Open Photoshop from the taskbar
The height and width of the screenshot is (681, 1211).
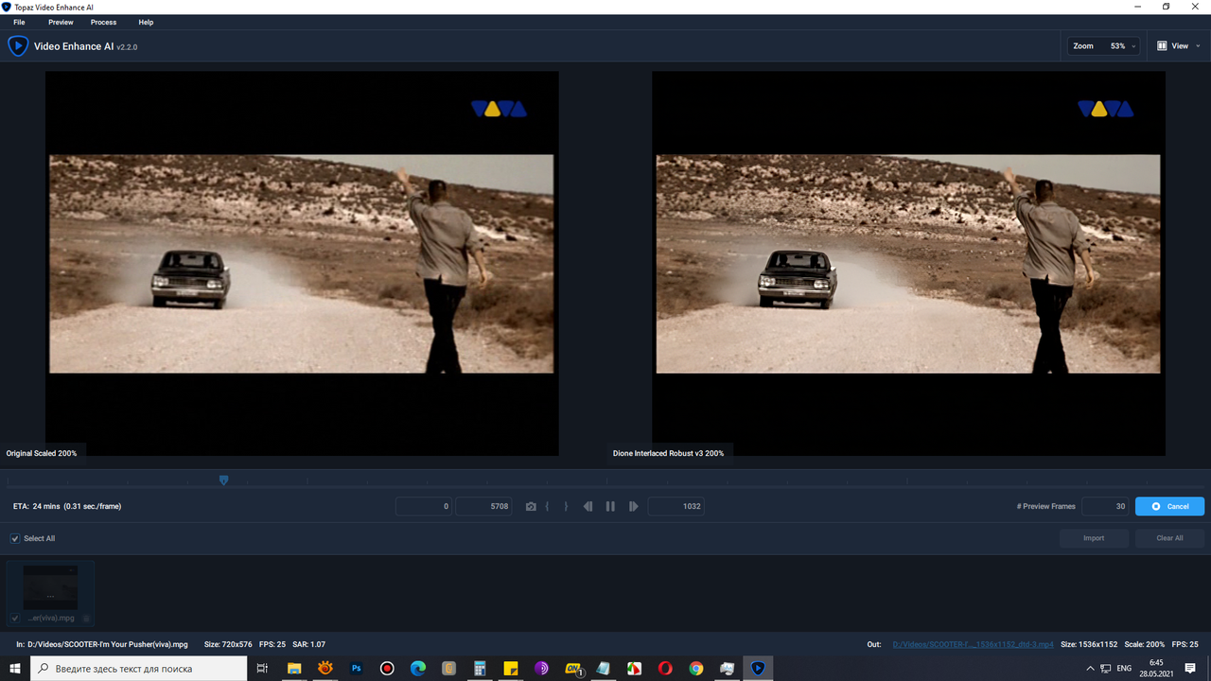click(357, 668)
